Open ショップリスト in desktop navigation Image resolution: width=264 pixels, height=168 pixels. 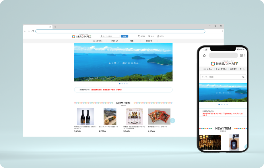click(98, 41)
